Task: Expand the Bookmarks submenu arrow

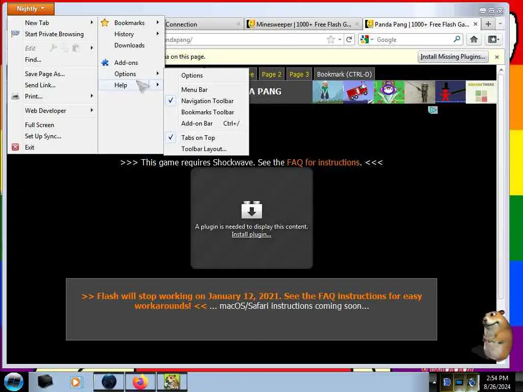Action: coord(157,22)
